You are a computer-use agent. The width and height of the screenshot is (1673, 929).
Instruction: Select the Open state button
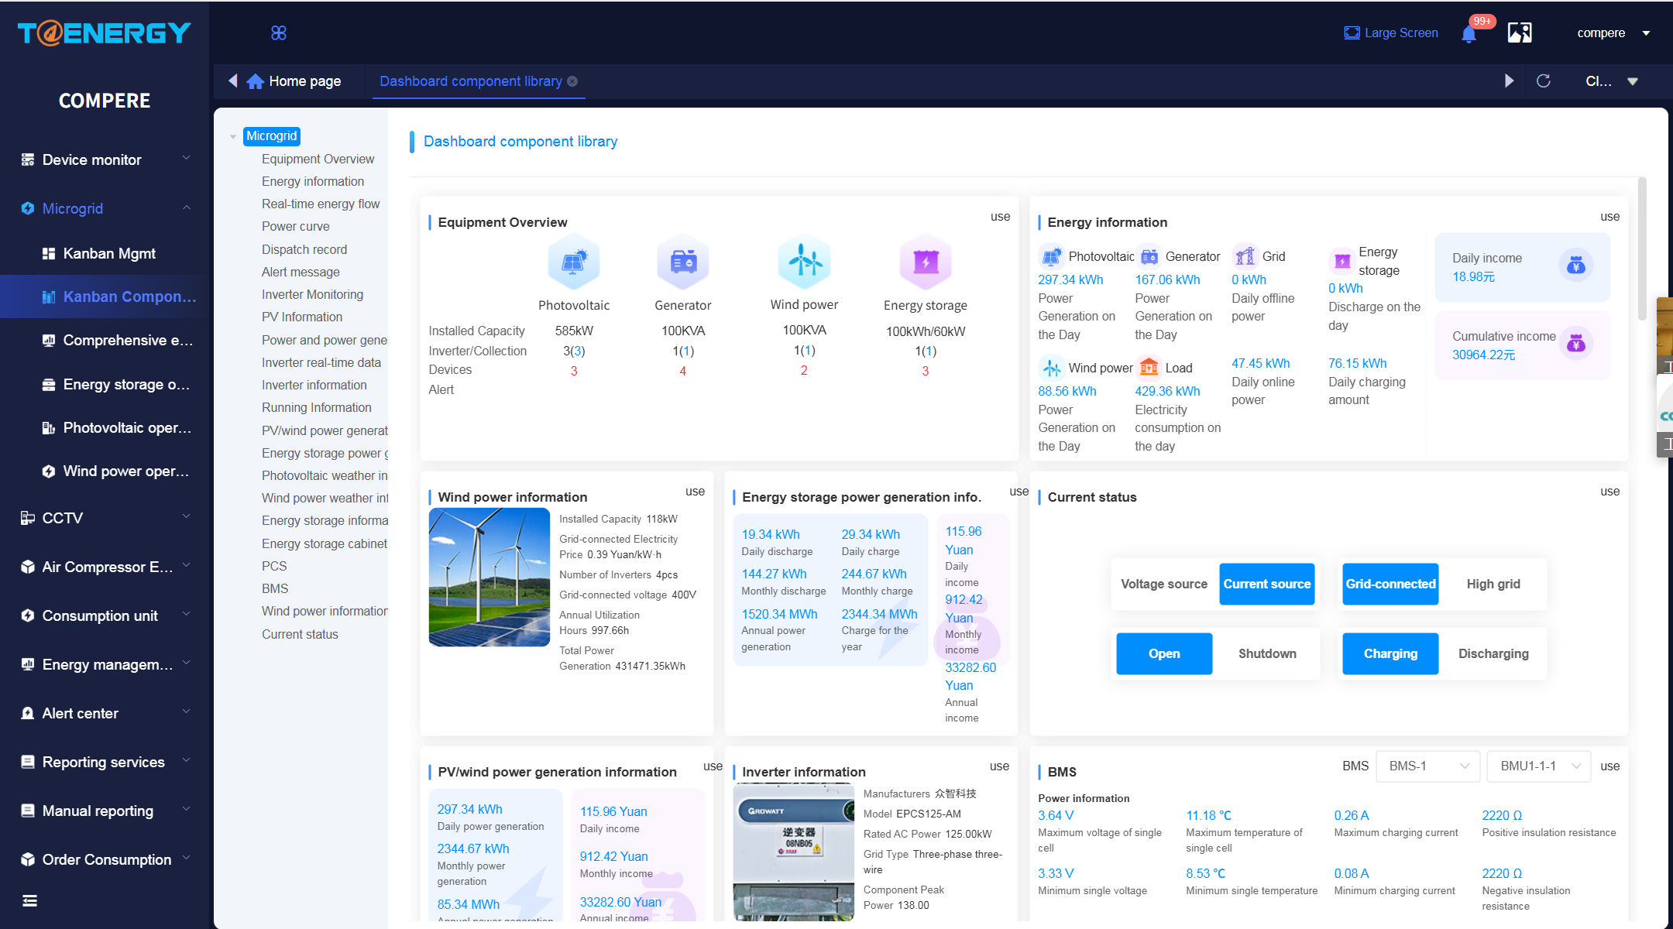(1164, 653)
